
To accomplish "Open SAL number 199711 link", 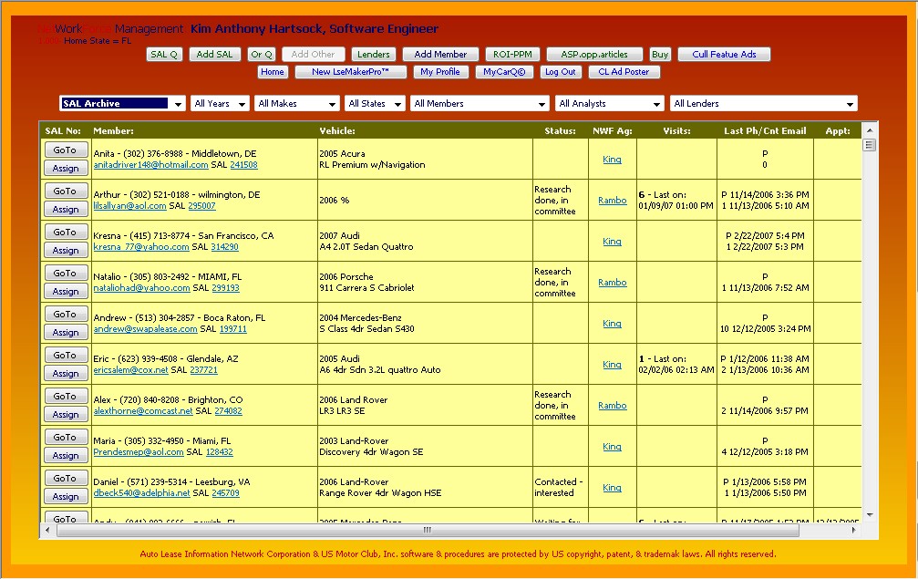I will coord(233,329).
